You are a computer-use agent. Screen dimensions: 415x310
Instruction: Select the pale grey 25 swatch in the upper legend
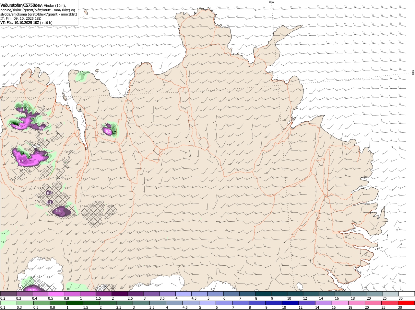click(x=391, y=294)
